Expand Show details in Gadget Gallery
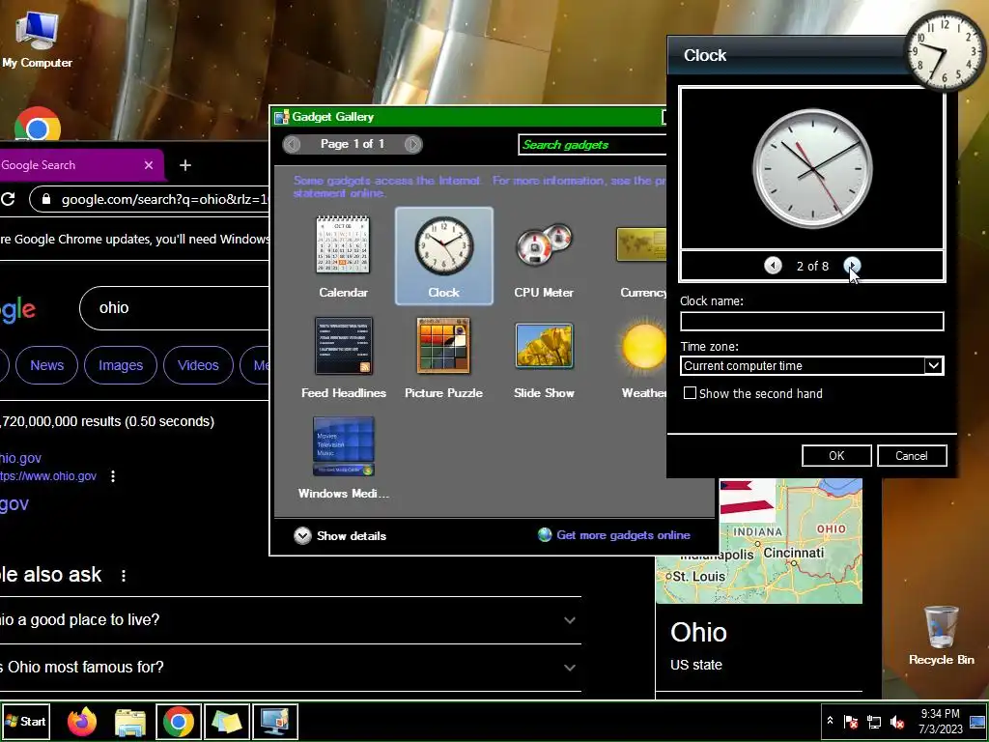The height and width of the screenshot is (742, 989). coord(340,535)
